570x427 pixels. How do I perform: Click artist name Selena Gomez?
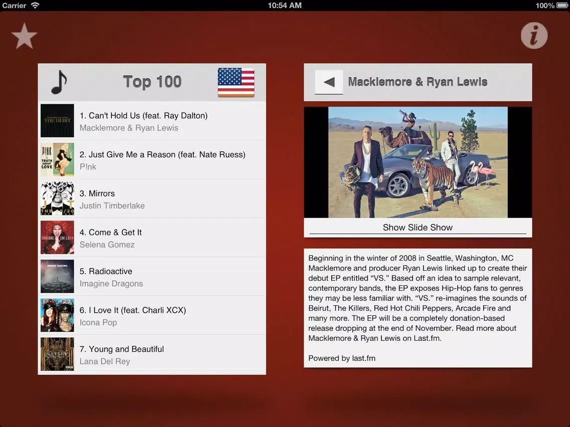107,245
